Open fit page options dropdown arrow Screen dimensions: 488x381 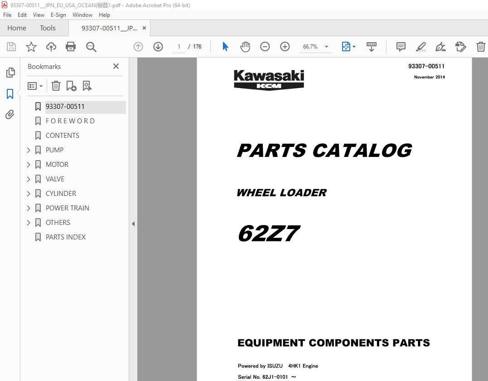[x=354, y=47]
